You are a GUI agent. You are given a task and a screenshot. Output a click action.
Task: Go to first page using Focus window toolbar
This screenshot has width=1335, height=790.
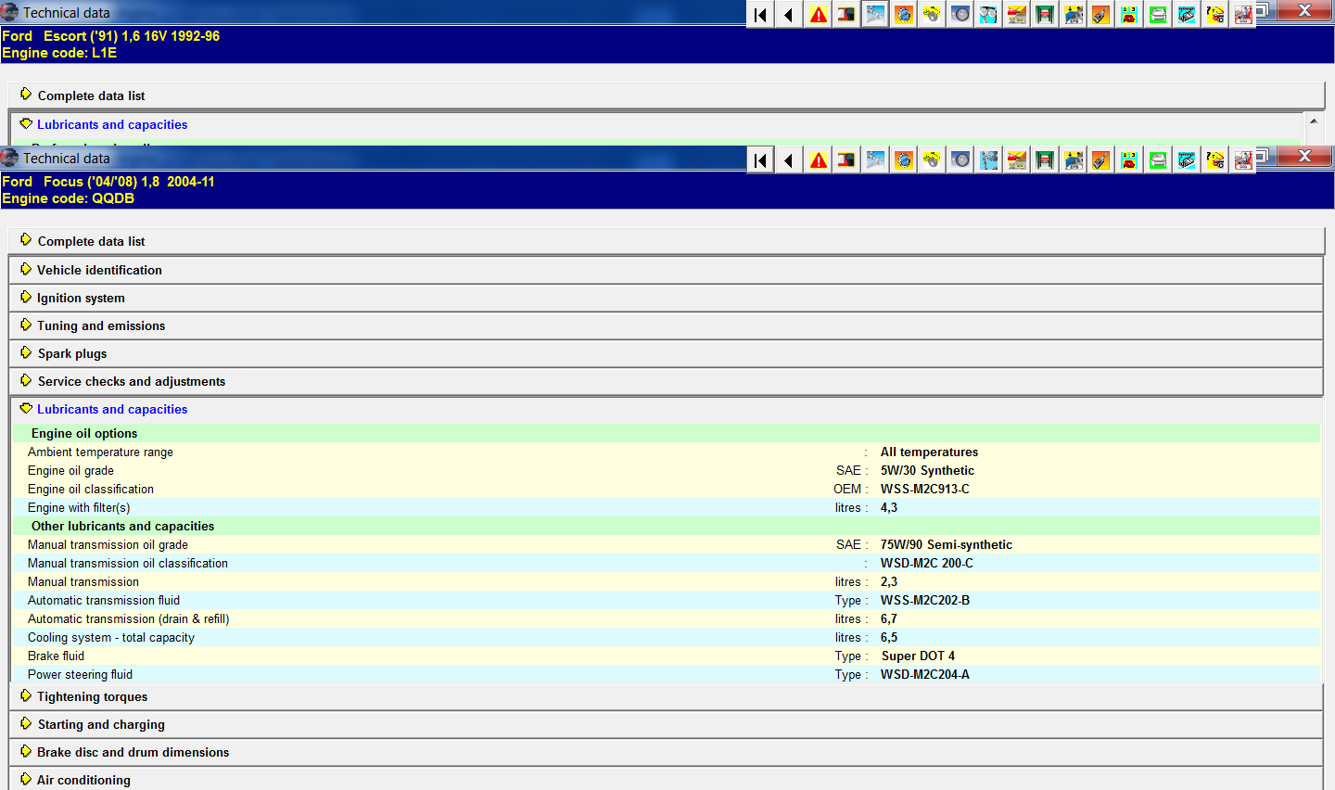(761, 160)
